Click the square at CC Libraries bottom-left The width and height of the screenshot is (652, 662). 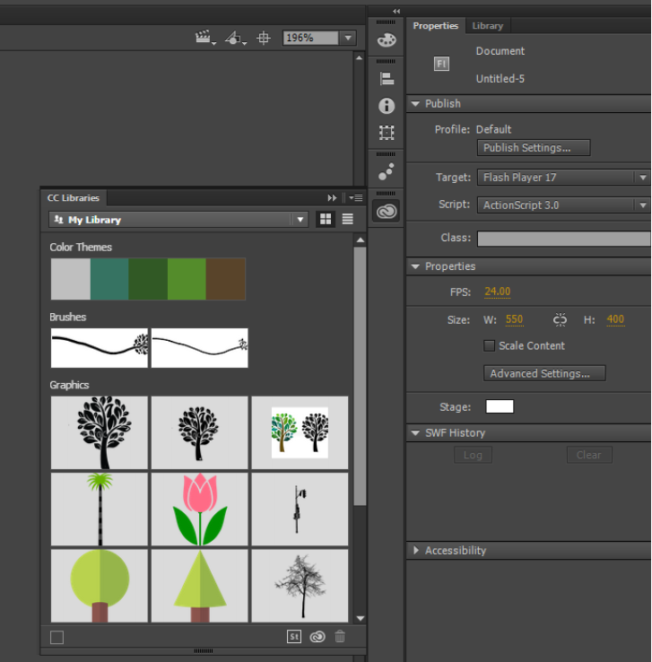(57, 637)
